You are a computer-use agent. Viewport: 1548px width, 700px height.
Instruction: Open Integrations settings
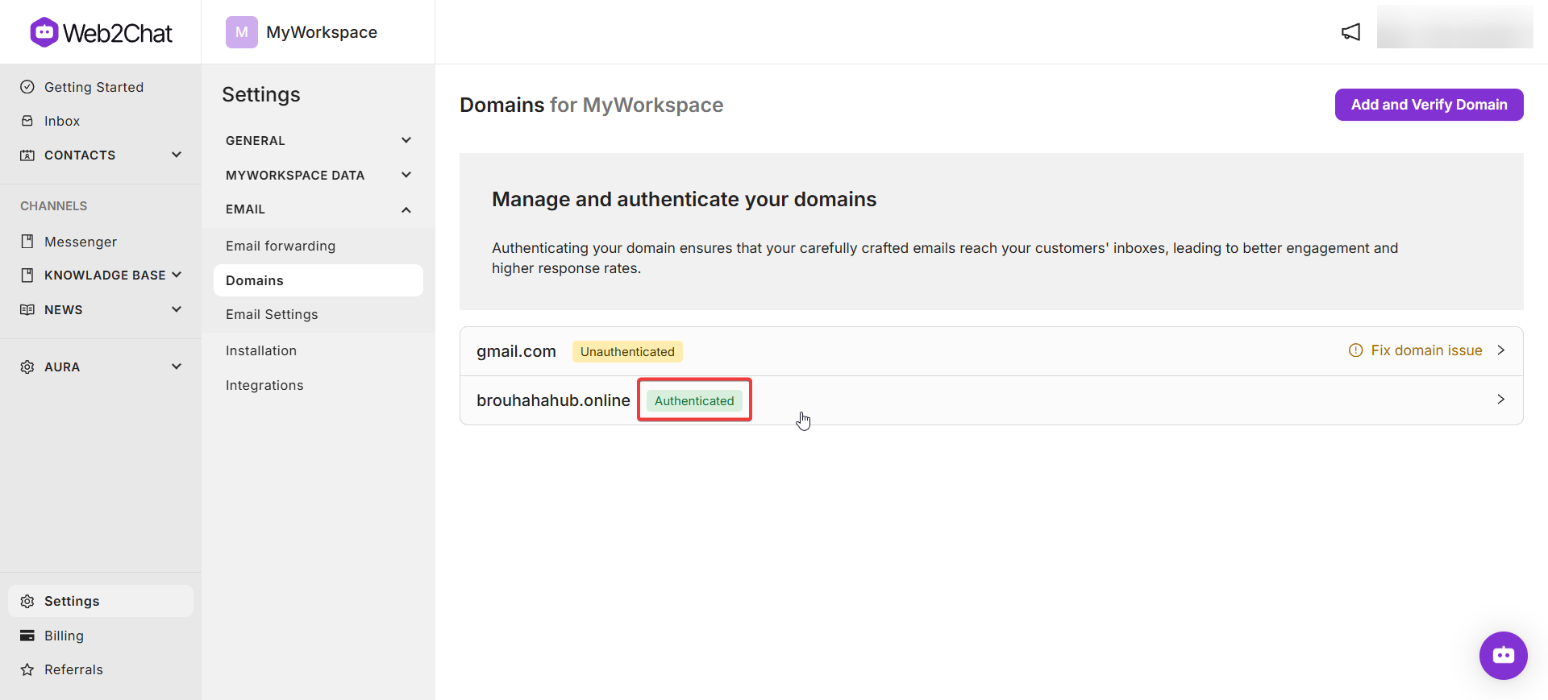264,385
